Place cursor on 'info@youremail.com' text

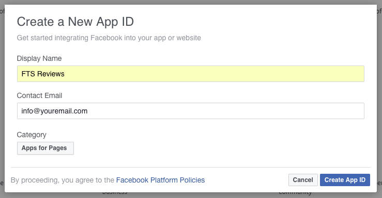pos(54,111)
